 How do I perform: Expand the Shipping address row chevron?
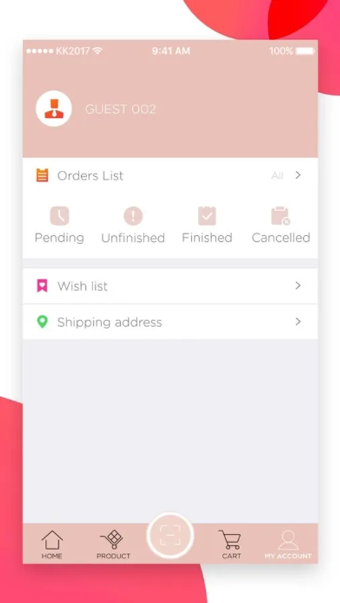pyautogui.click(x=298, y=322)
